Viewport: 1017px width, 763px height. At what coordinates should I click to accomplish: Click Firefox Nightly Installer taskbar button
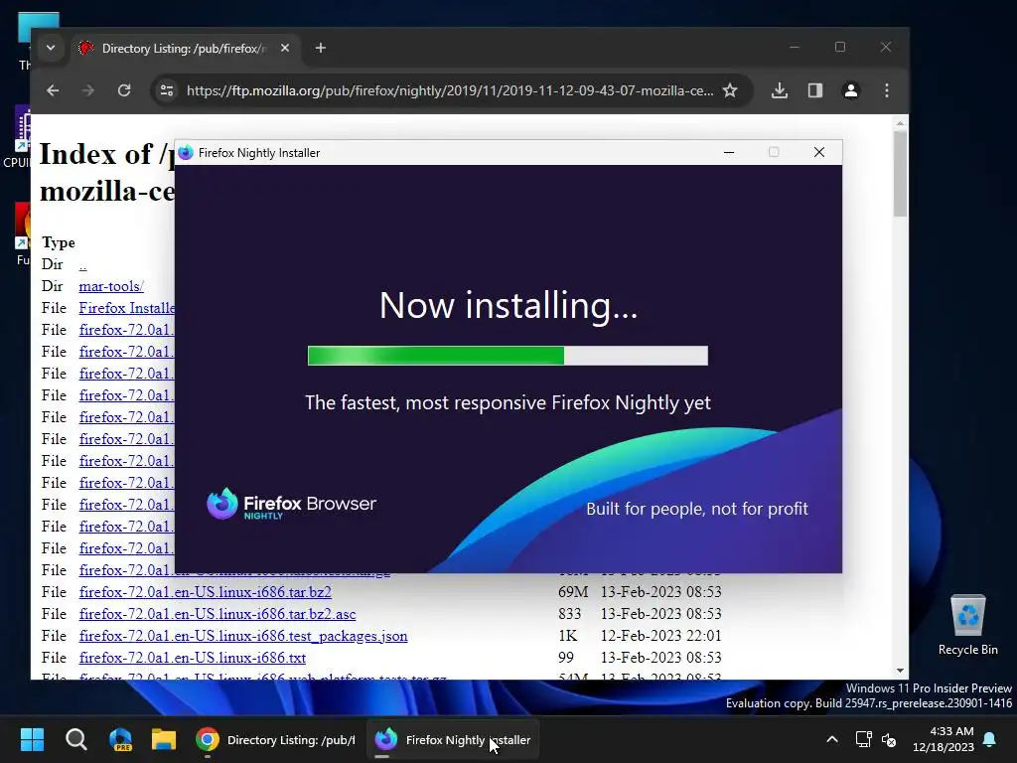[453, 739]
